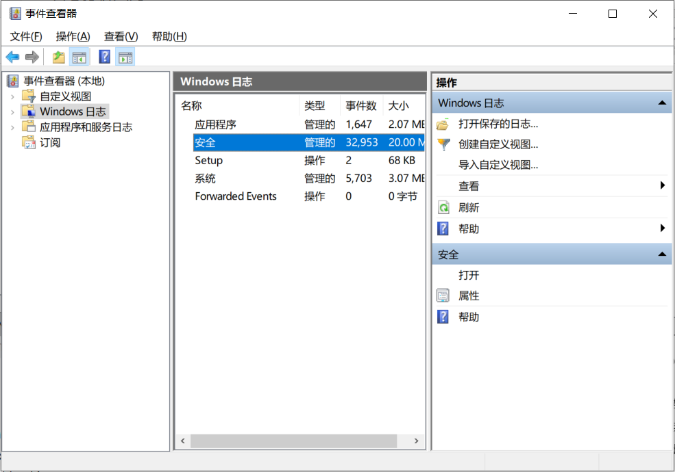
Task: Open the 文件(F) menu
Action: point(26,36)
